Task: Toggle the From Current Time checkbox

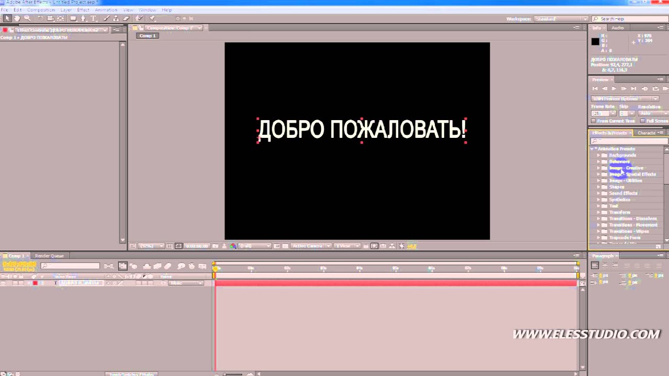Action: (x=594, y=121)
